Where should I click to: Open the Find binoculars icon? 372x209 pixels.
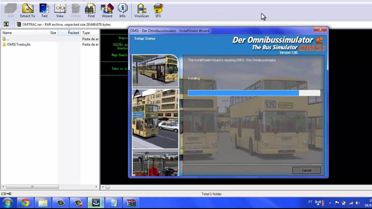[x=91, y=11]
